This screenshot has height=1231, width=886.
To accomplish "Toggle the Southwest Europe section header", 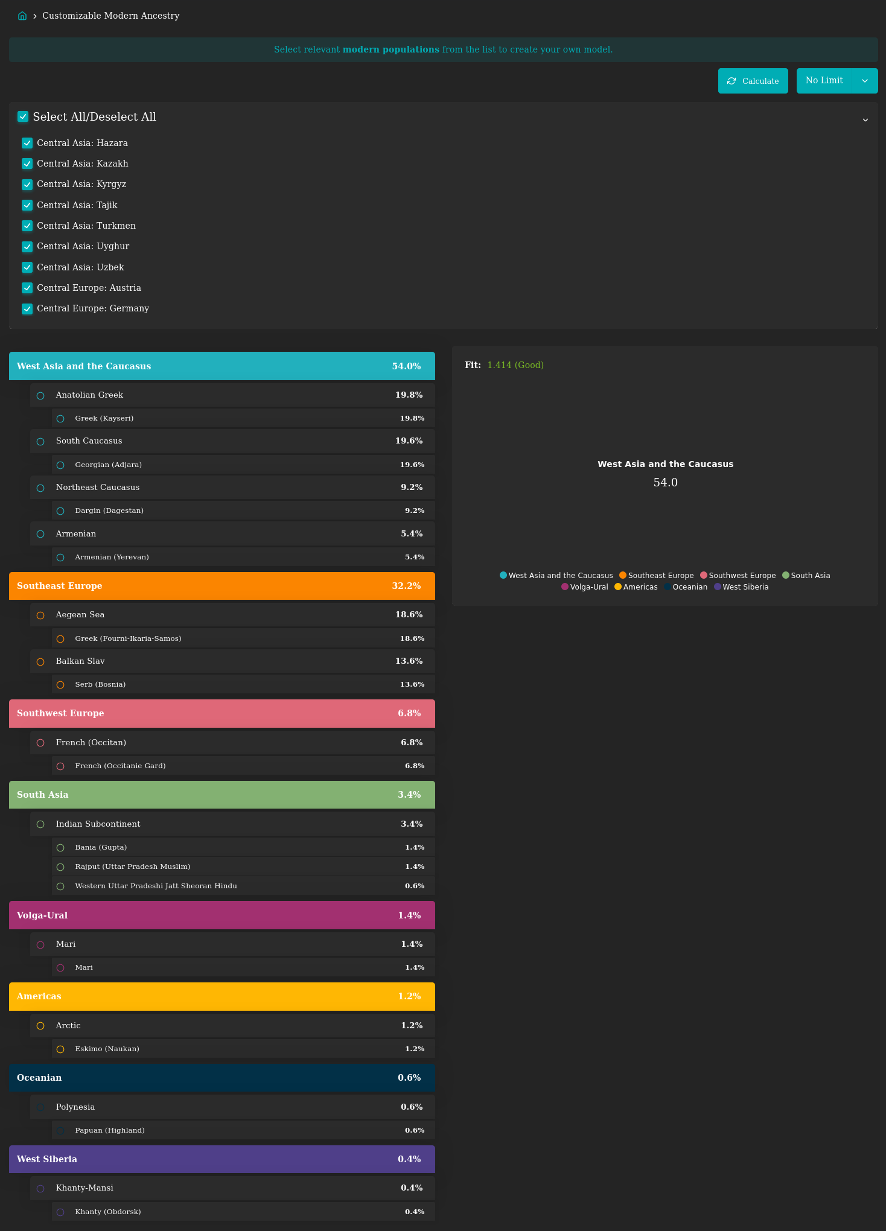I will click(222, 713).
